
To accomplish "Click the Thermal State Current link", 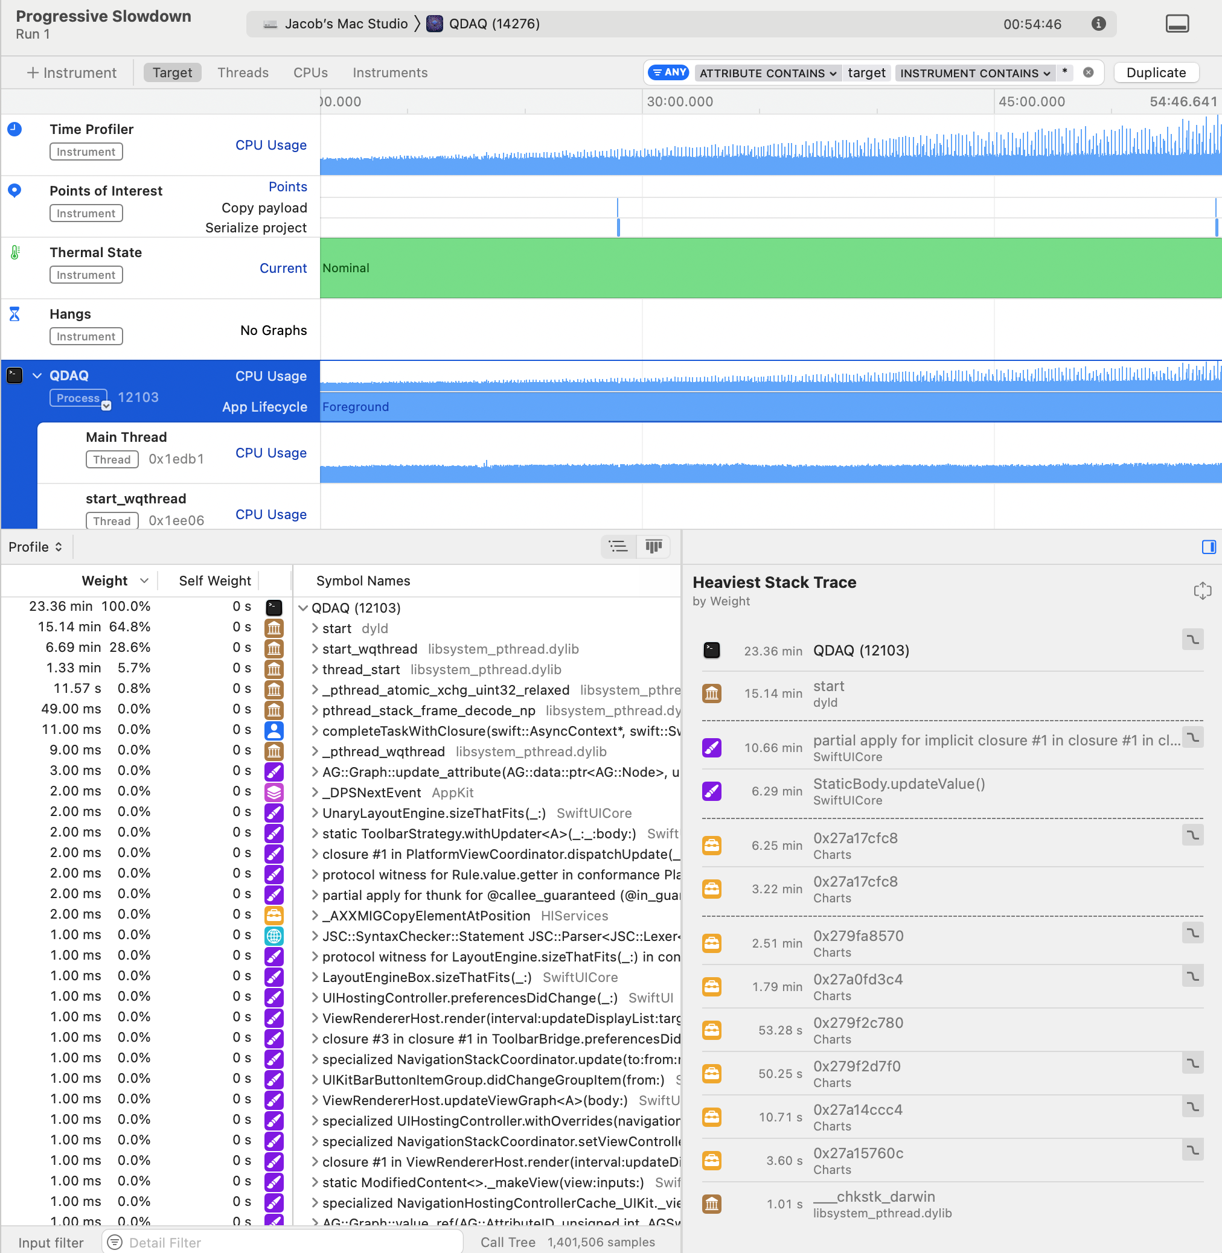I will (283, 268).
